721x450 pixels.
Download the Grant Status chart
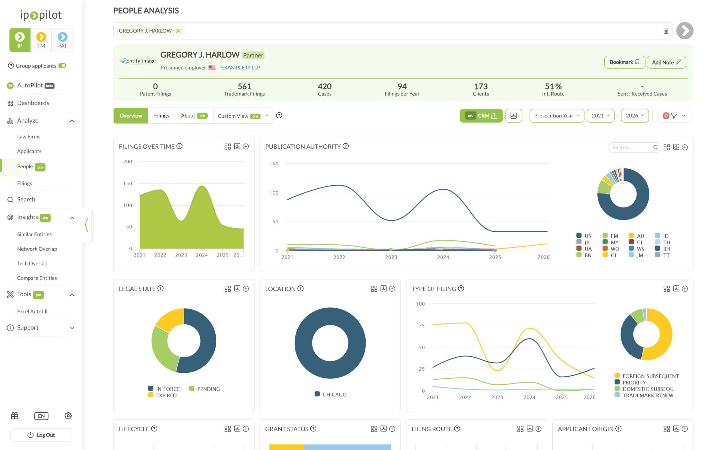click(383, 429)
